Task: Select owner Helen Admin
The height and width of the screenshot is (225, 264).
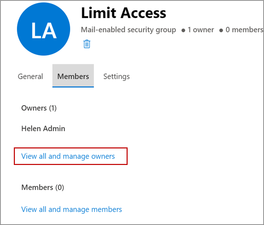Action: [43, 129]
